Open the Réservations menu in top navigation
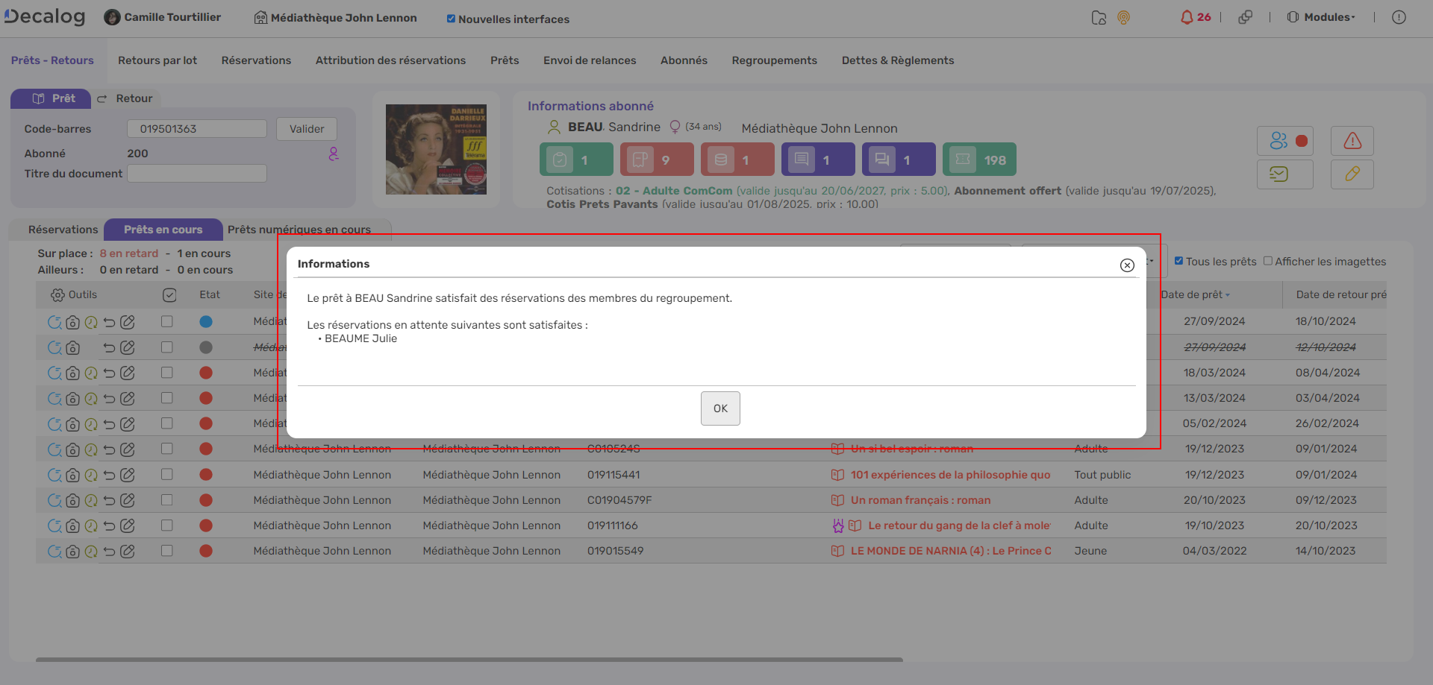Viewport: 1433px width, 685px height. click(256, 60)
